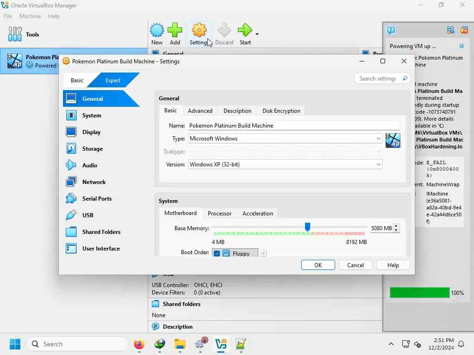Screen dimensions: 474x355
Task: Click the green notification progress bar
Action: point(419,293)
